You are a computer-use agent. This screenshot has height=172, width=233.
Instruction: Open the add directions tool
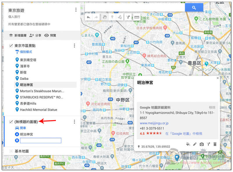pos(128,17)
